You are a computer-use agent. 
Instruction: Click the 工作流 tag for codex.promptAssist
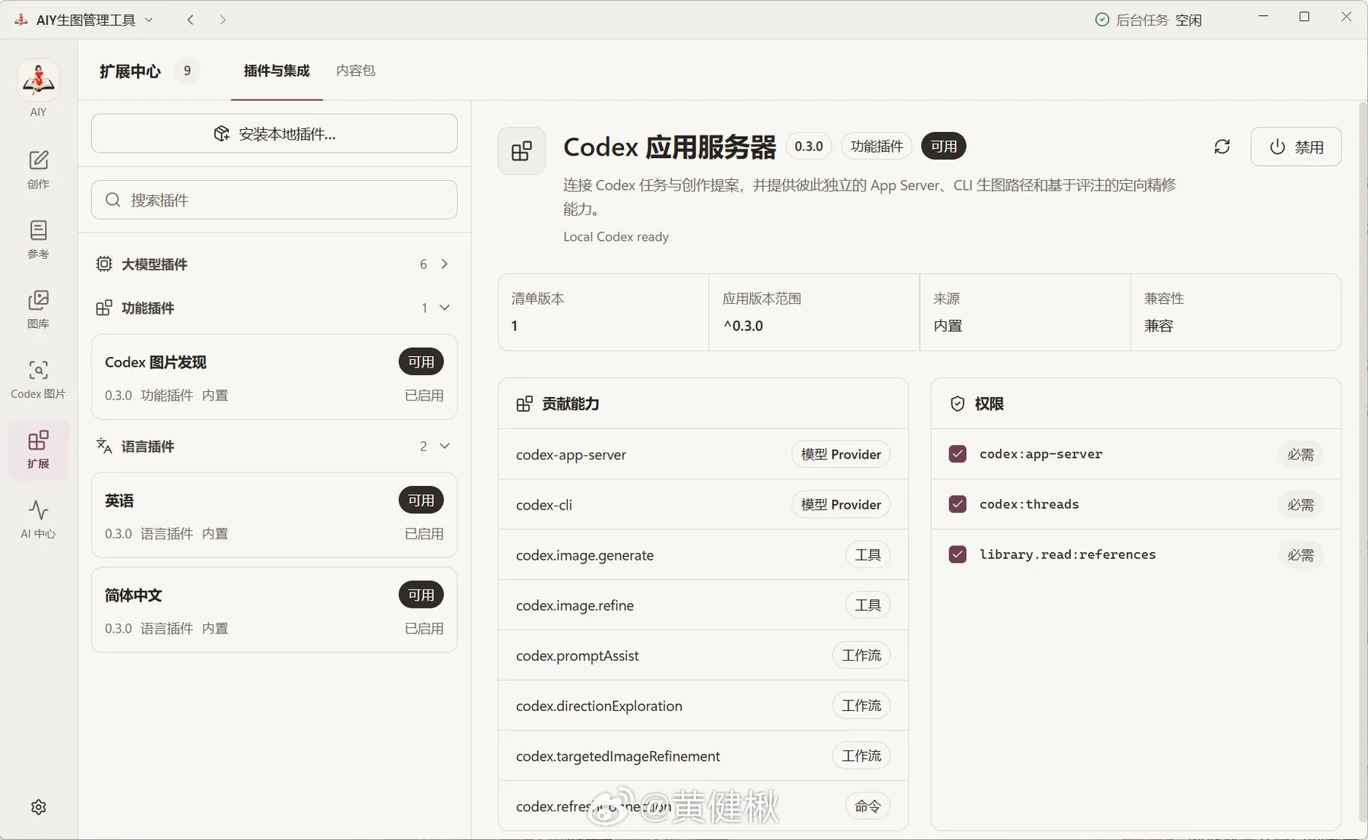(x=861, y=655)
